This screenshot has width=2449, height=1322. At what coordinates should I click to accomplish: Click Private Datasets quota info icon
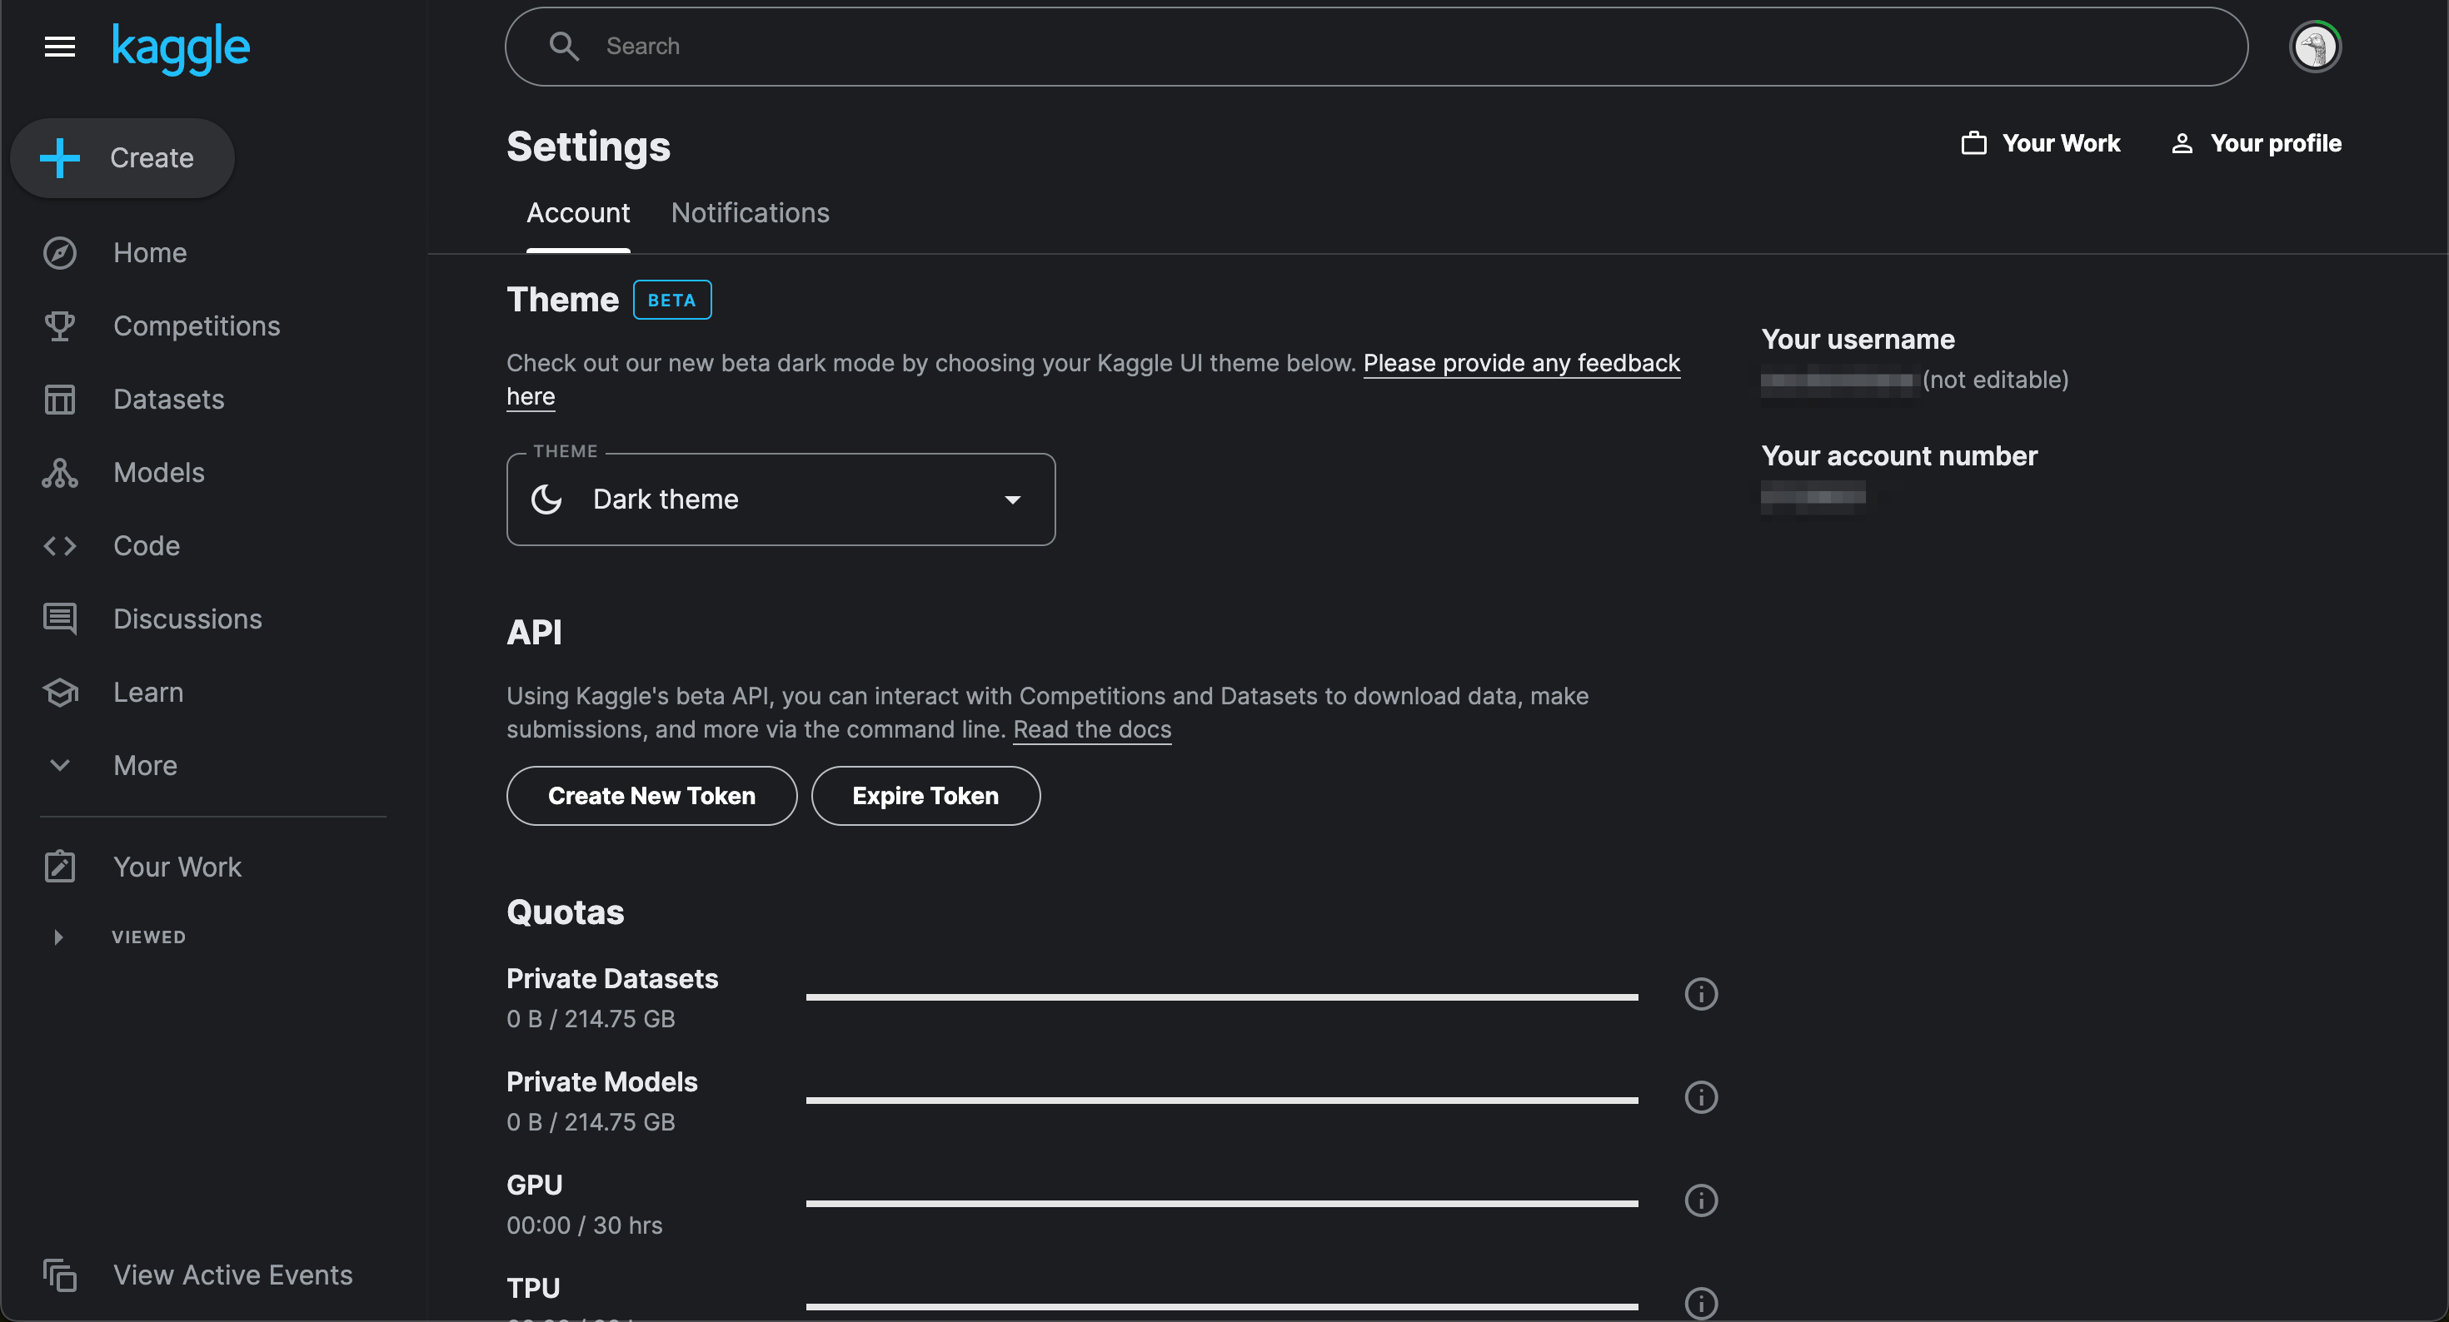1701,994
